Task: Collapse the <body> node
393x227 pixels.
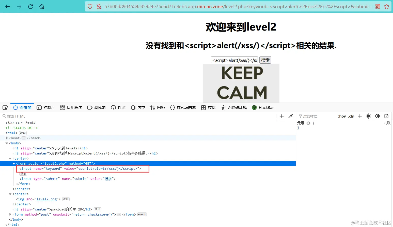Action: (7, 143)
